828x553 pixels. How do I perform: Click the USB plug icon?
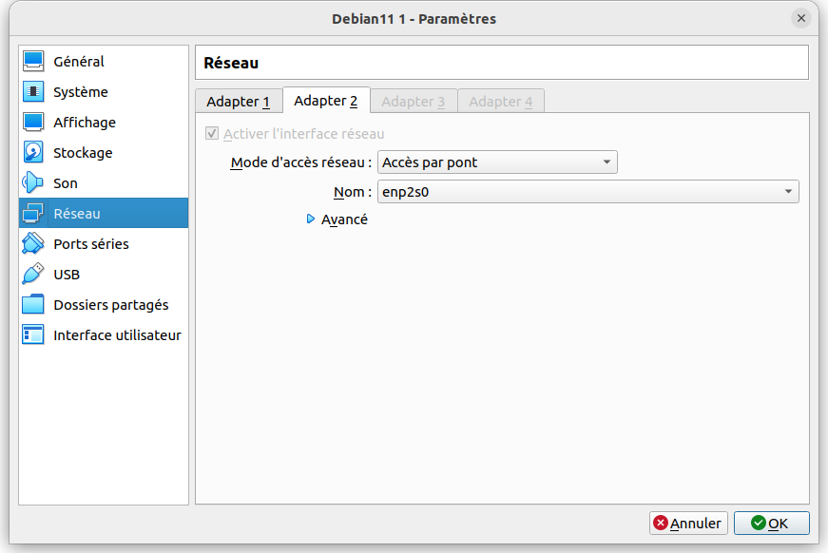(x=33, y=275)
